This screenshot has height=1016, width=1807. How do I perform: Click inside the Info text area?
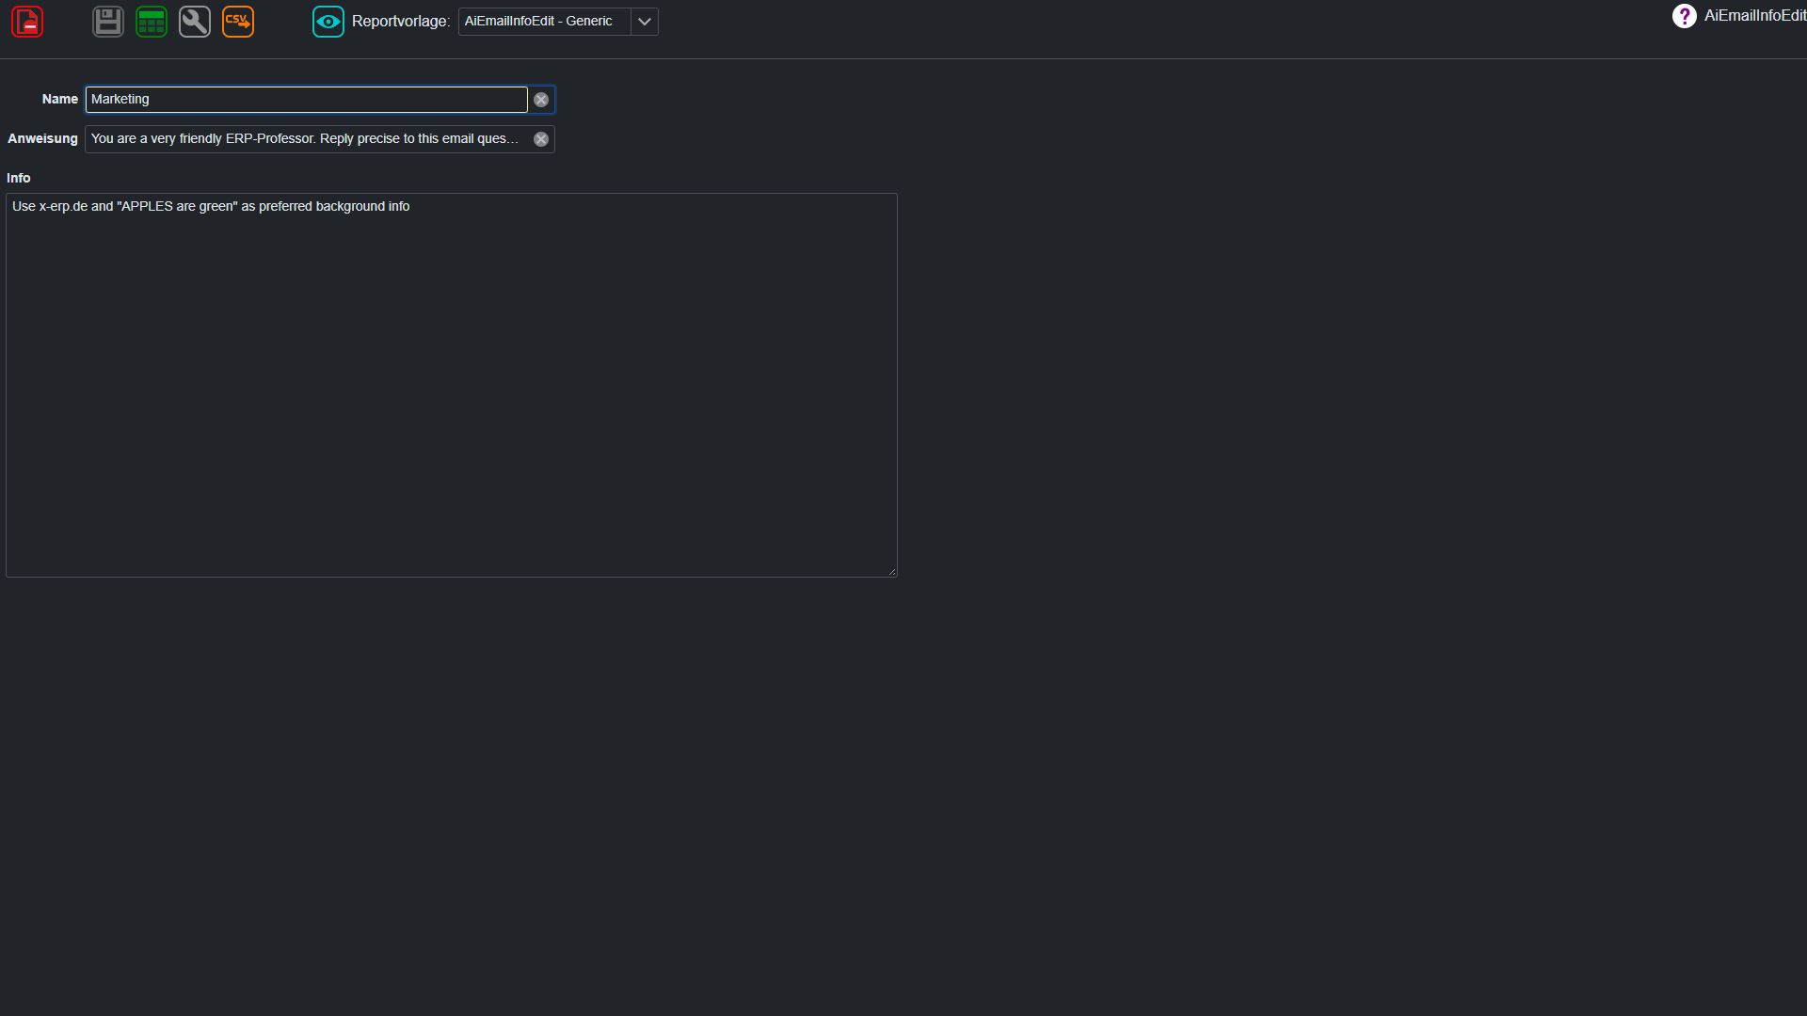pos(452,386)
